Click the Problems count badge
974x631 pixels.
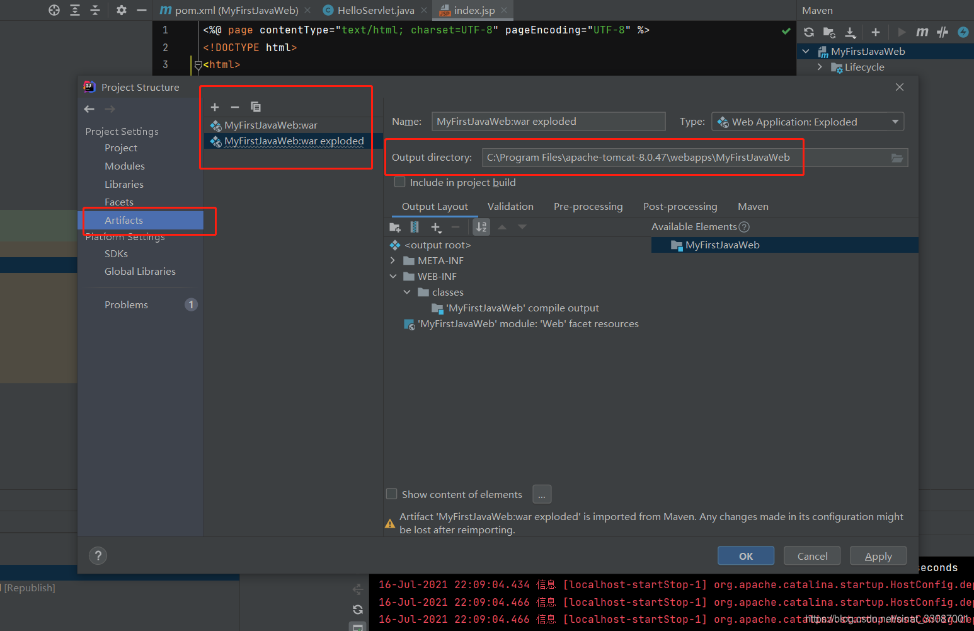[x=191, y=305]
